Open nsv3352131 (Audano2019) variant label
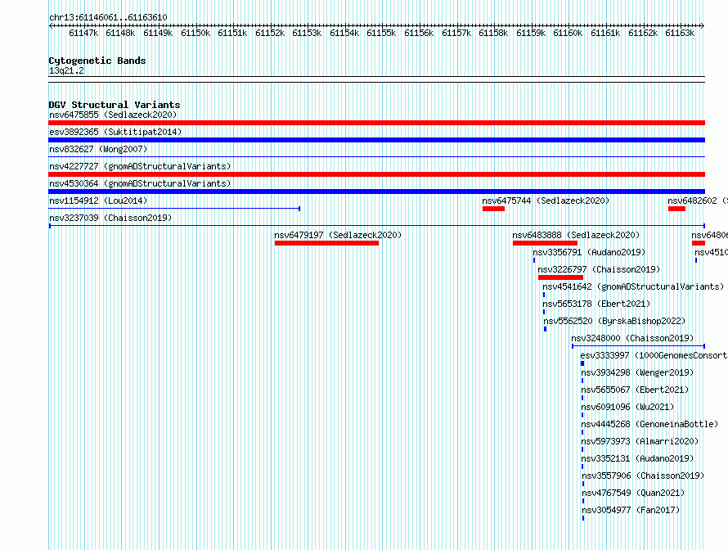This screenshot has width=728, height=550. (x=637, y=458)
